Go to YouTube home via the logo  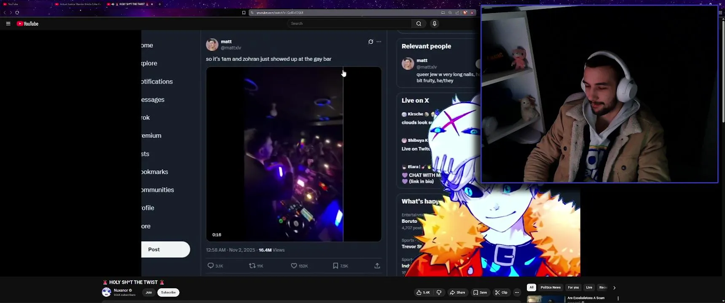click(27, 24)
